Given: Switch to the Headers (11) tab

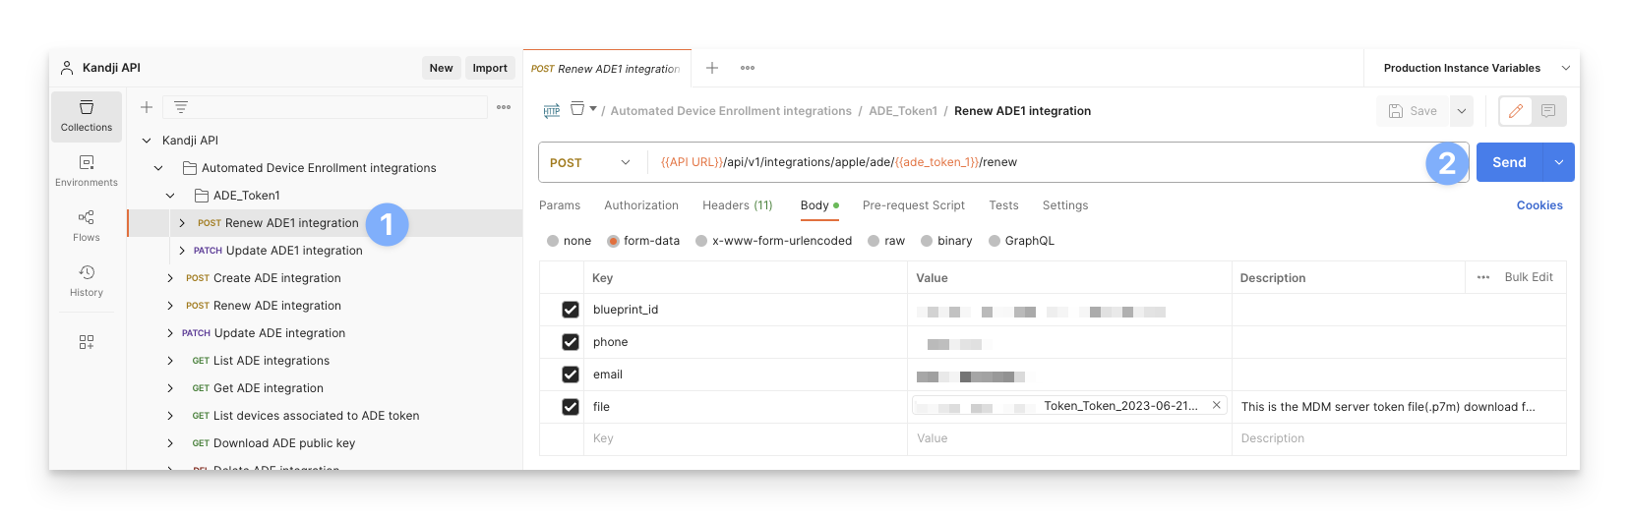Looking at the screenshot, I should pyautogui.click(x=738, y=205).
